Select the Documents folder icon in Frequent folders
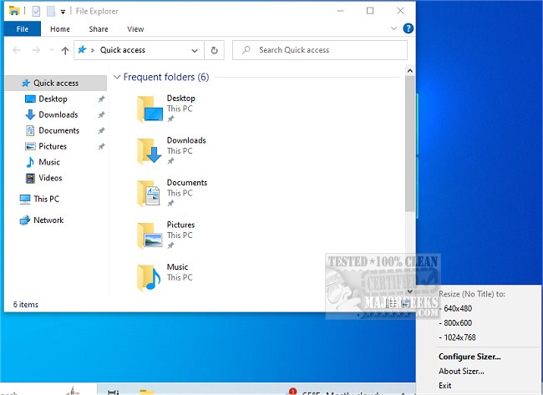This screenshot has width=543, height=395. pyautogui.click(x=150, y=193)
